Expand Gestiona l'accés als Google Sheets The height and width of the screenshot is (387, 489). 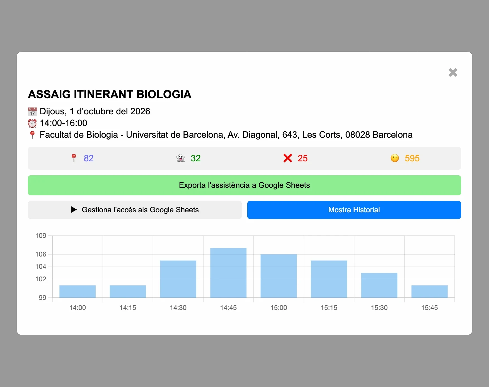pos(135,210)
